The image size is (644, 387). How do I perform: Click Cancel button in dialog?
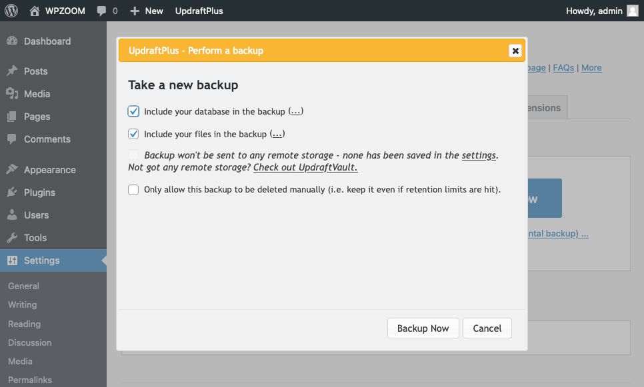pos(487,328)
